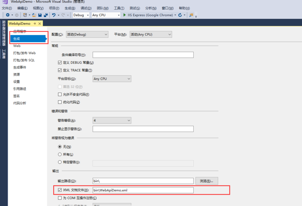Select the 无(N) radio button

[60, 146]
